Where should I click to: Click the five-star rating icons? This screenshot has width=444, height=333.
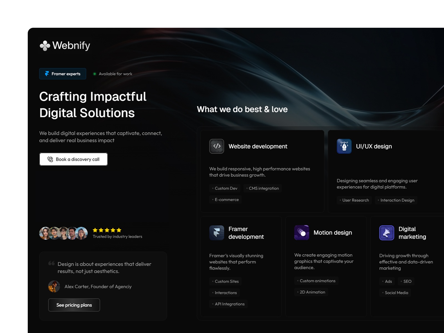(x=107, y=230)
